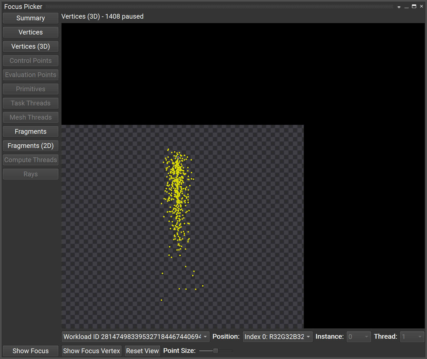Click the disabled Compute Threads view button
This screenshot has width=427, height=359.
tap(30, 160)
